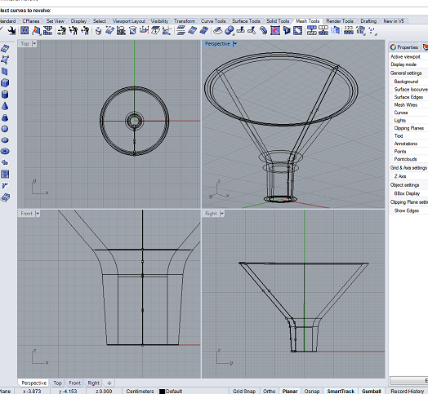
Task: Click the horizontal mesh split icon
Action: [x=181, y=30]
